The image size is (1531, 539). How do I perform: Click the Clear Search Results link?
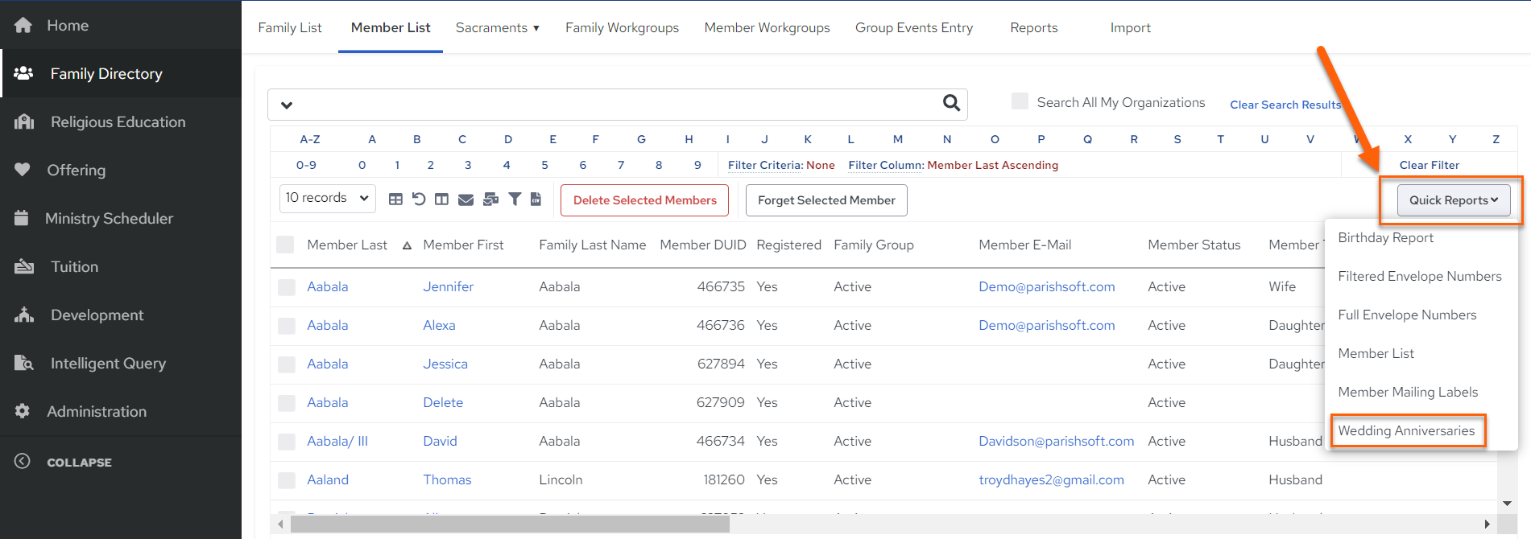(x=1285, y=105)
